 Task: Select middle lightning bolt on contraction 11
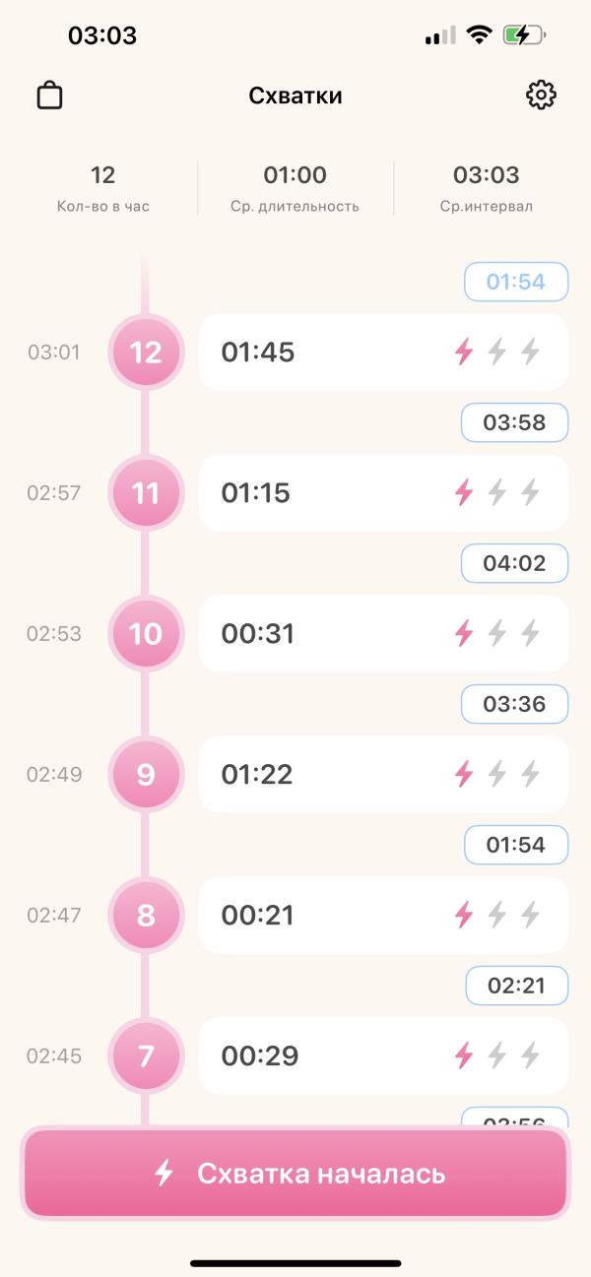pos(497,492)
